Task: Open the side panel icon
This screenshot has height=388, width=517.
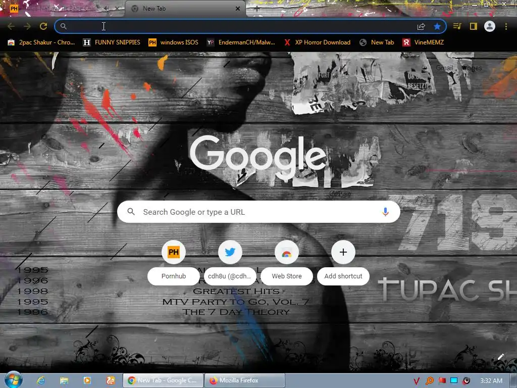Action: pyautogui.click(x=474, y=26)
